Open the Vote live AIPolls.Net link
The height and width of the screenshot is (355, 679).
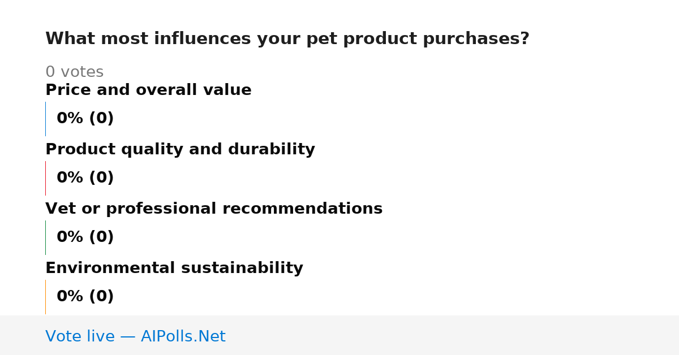coord(135,336)
